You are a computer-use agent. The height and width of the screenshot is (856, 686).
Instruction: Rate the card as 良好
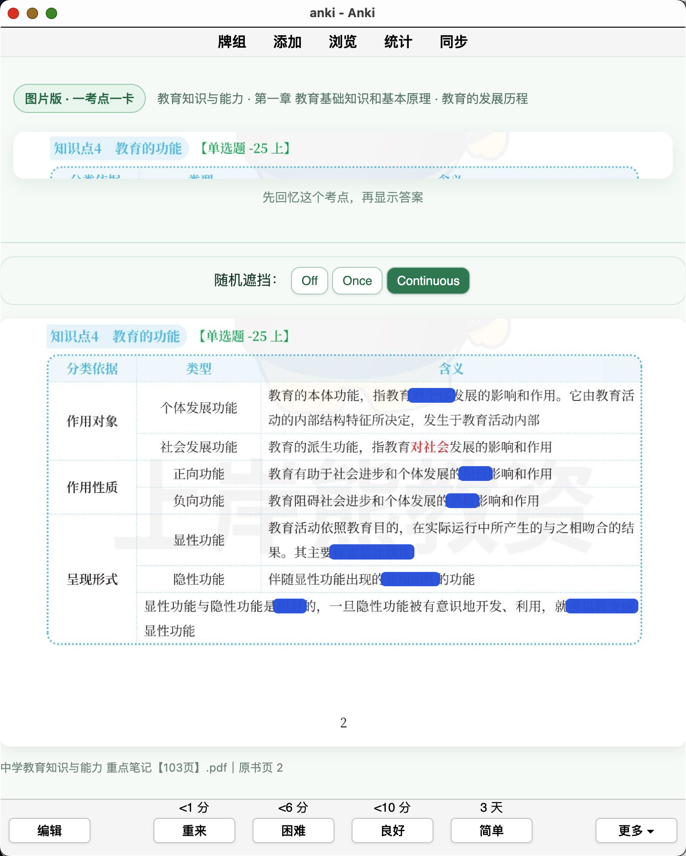tap(393, 831)
